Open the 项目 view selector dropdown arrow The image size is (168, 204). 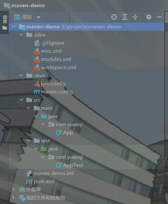39,17
